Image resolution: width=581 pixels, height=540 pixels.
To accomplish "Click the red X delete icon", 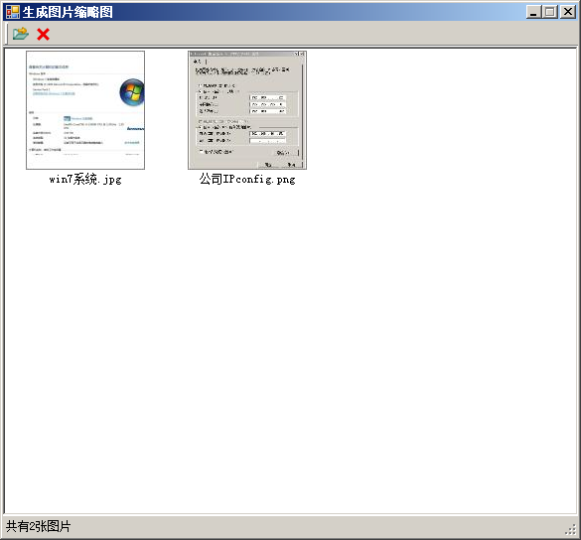I will tap(43, 34).
